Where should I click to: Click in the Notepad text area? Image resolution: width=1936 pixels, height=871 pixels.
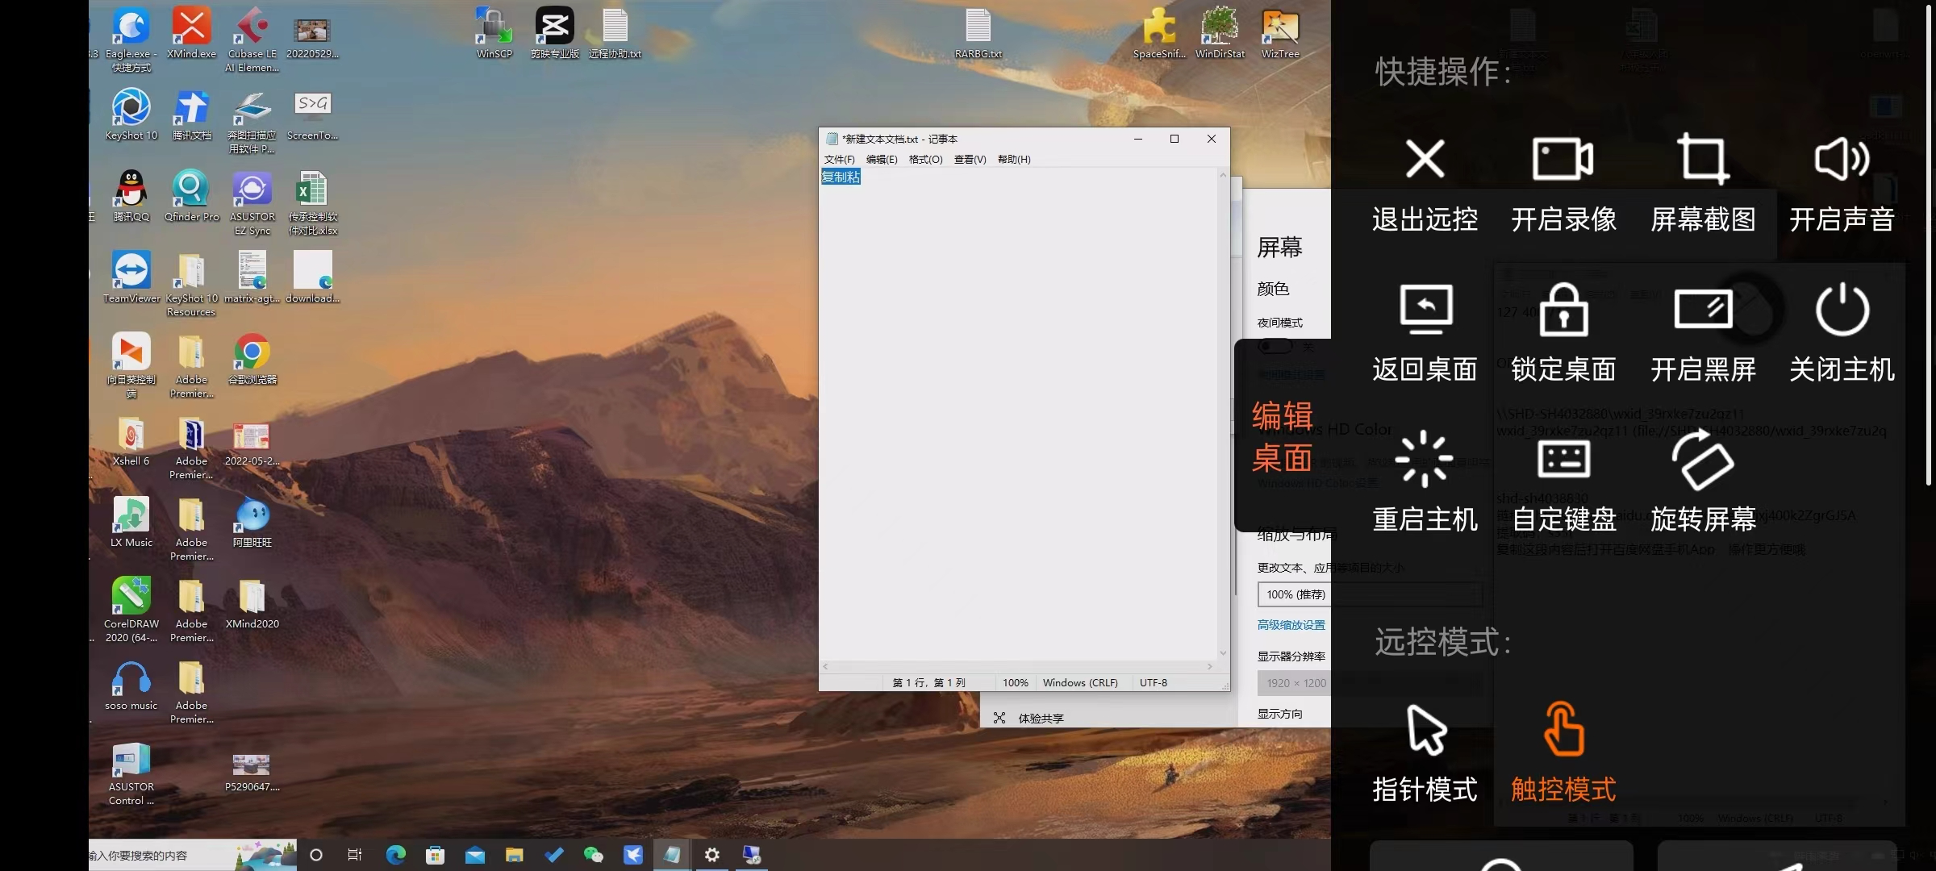click(x=1018, y=414)
